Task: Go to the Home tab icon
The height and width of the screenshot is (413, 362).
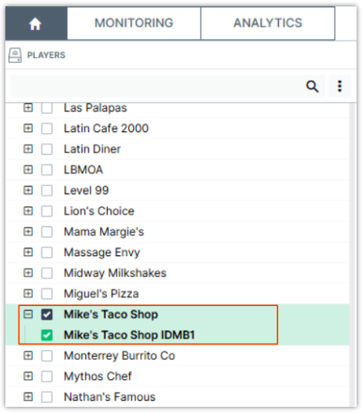Action: point(35,24)
